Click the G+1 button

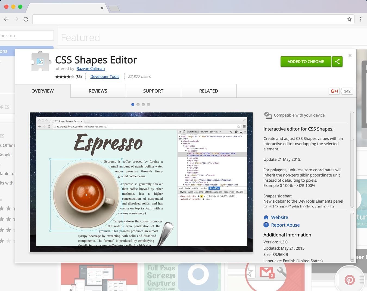[334, 91]
